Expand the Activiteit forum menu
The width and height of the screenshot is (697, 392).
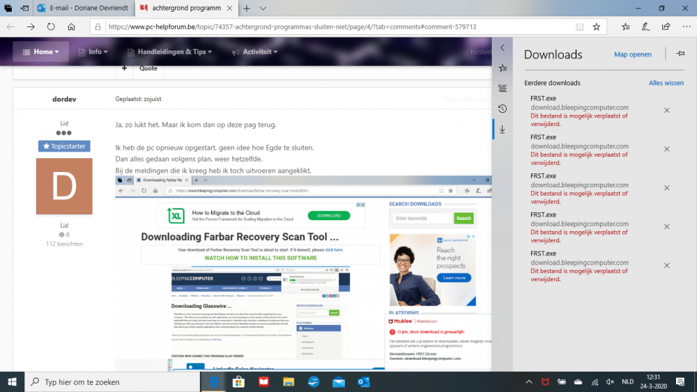click(254, 52)
